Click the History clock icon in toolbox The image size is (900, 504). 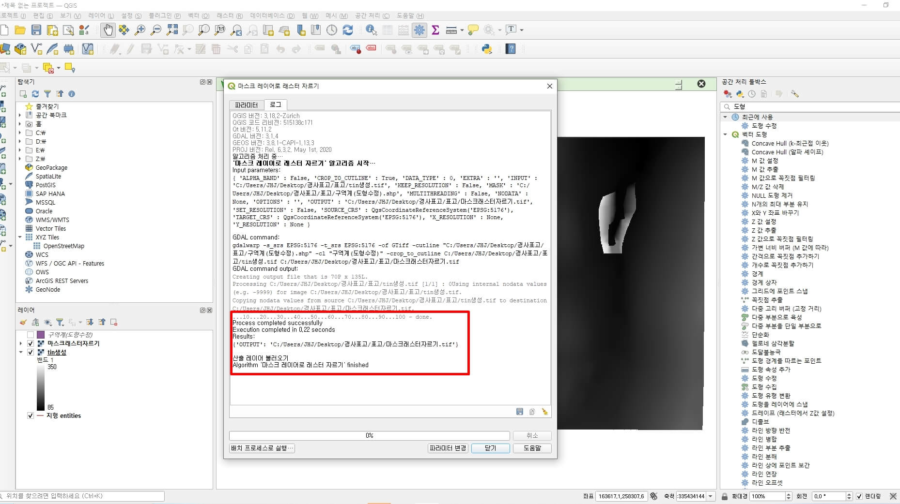(752, 94)
